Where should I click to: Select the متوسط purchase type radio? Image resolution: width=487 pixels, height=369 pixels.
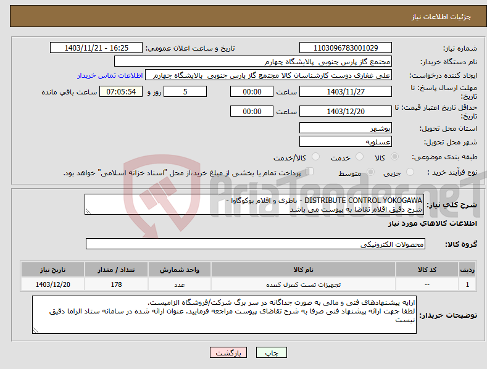point(370,172)
